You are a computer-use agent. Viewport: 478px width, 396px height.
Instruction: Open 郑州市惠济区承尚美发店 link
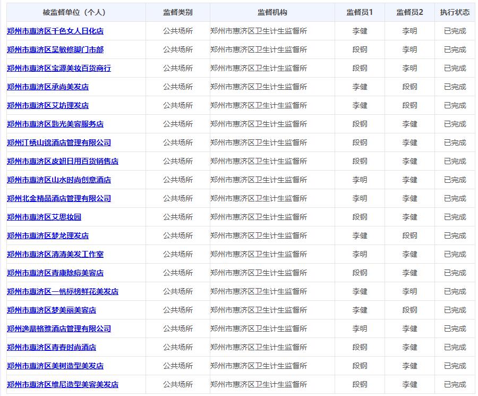tap(48, 87)
